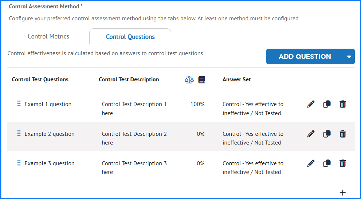
Task: Edit the Example 3 question row
Action: coord(311,163)
